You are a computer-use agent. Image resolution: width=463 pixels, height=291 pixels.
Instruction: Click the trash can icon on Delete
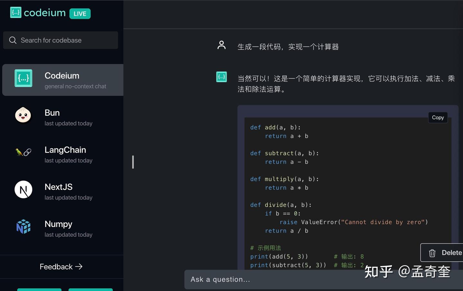click(x=432, y=253)
